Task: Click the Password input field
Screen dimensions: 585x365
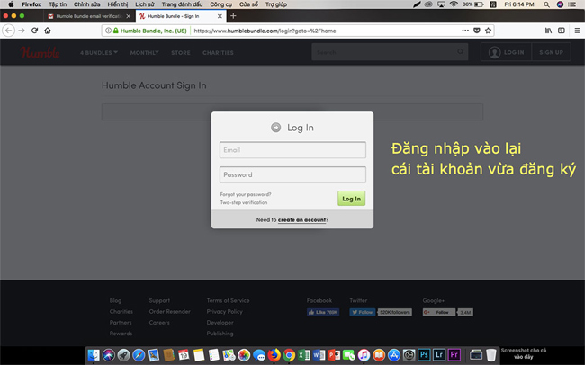Action: (x=292, y=174)
